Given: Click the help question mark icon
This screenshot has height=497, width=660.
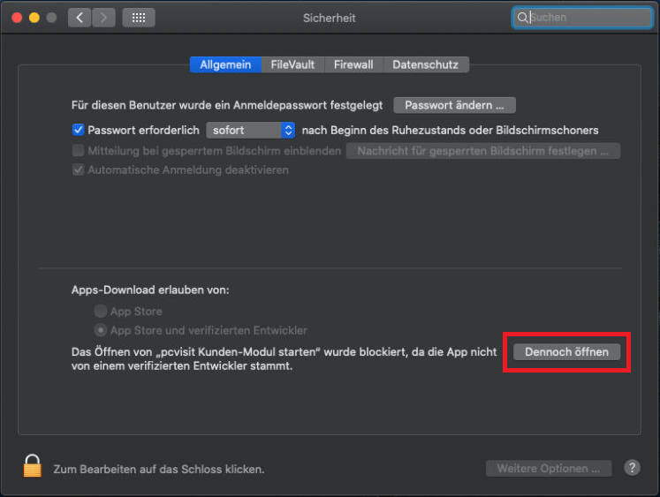Looking at the screenshot, I should point(632,468).
